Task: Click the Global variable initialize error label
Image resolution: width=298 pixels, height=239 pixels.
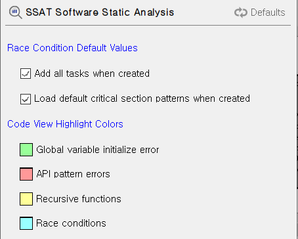Action: pyautogui.click(x=98, y=150)
